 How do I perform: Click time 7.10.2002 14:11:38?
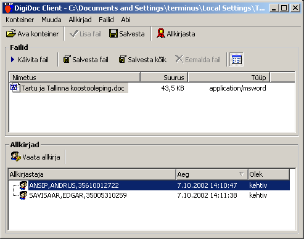point(207,195)
